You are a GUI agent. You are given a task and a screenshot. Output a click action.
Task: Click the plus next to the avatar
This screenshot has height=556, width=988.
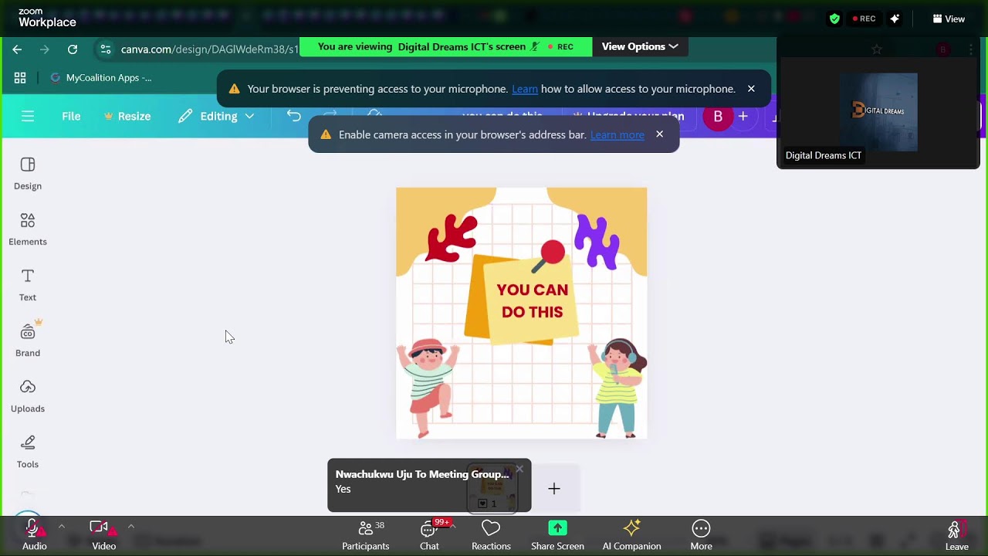click(x=743, y=117)
